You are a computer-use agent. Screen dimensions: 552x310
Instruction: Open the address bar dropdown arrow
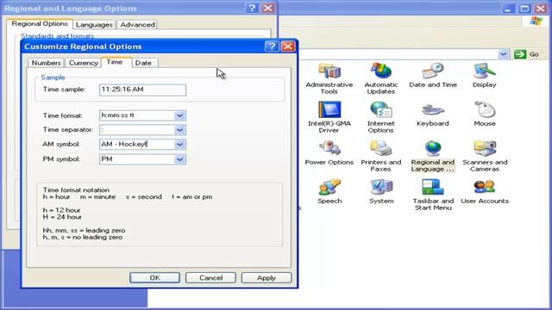click(503, 54)
